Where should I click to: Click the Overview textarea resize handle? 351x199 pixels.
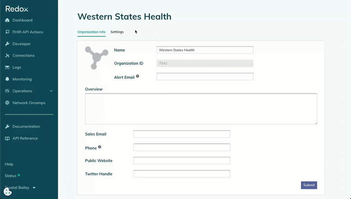[x=315, y=123]
